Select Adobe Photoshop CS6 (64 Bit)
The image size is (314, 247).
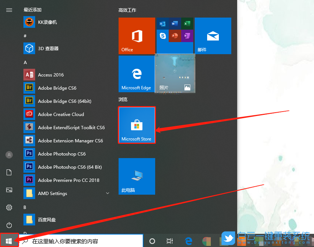(70, 167)
